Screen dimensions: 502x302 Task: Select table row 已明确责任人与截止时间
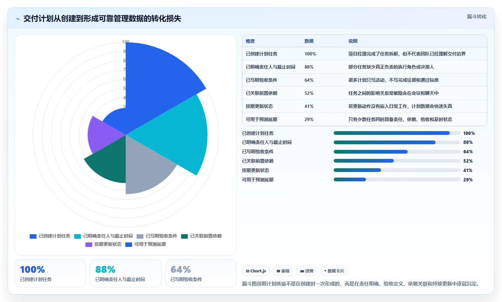coord(364,67)
